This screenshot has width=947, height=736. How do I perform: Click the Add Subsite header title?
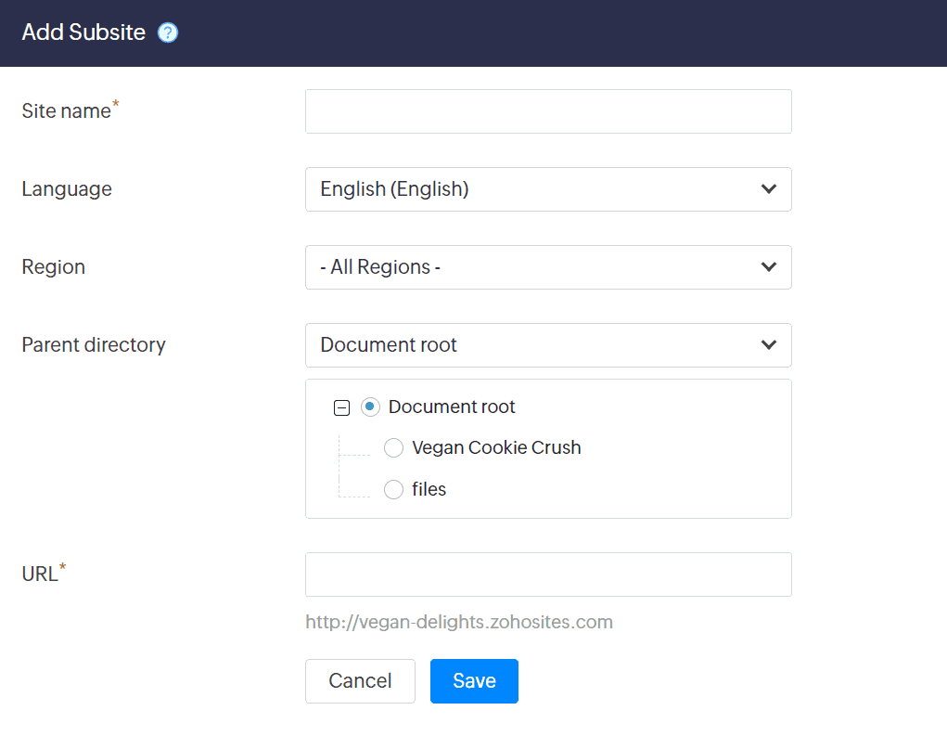[83, 32]
